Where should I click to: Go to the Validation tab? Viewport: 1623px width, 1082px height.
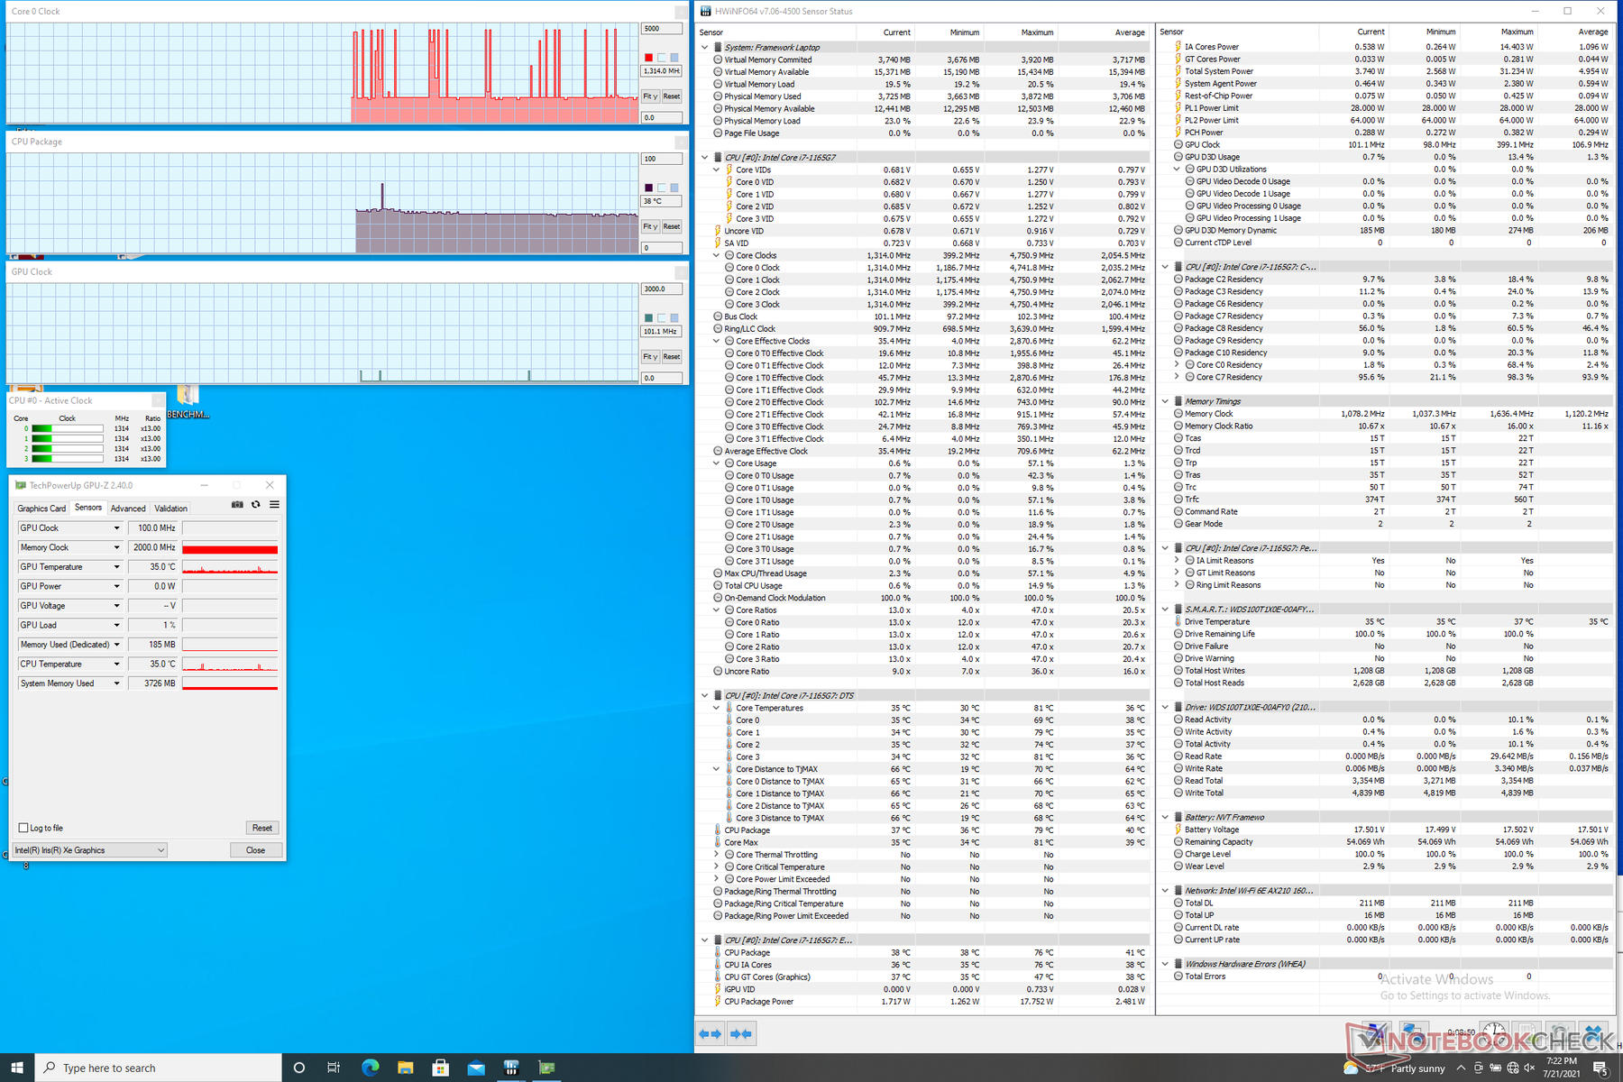pos(171,509)
